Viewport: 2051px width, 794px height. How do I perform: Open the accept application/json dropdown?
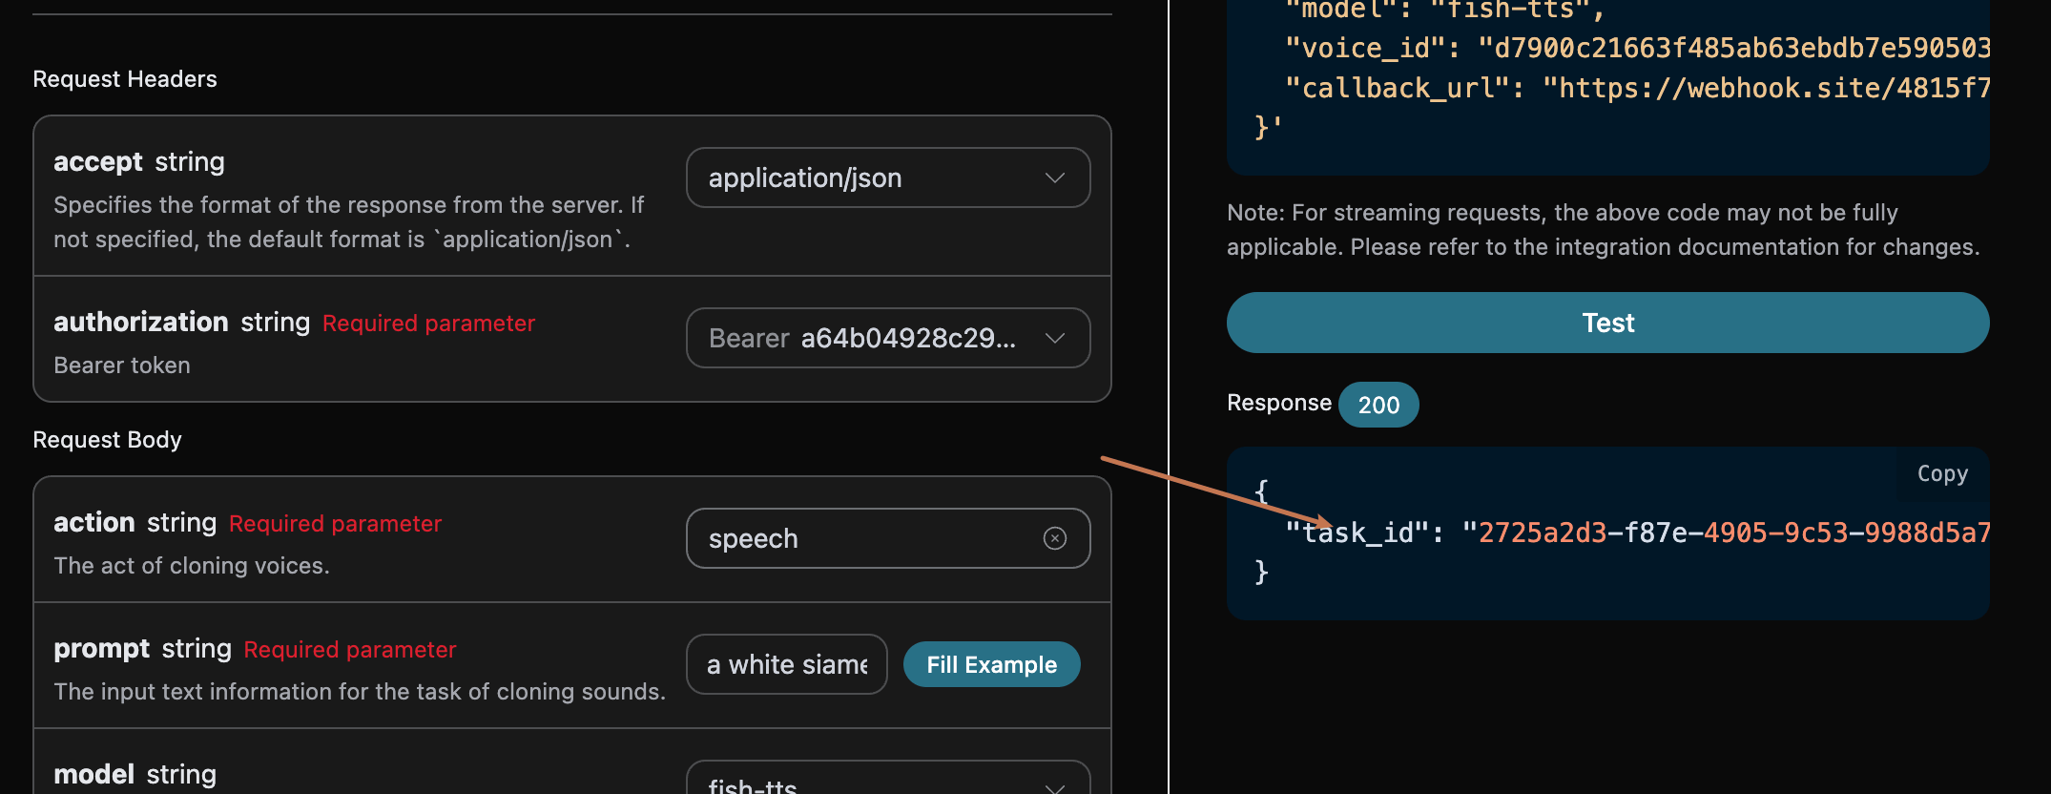[x=887, y=178]
